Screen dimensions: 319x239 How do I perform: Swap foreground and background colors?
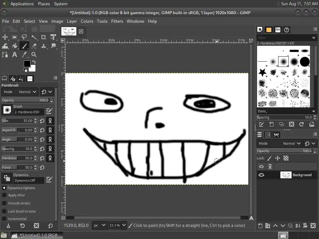(34, 62)
